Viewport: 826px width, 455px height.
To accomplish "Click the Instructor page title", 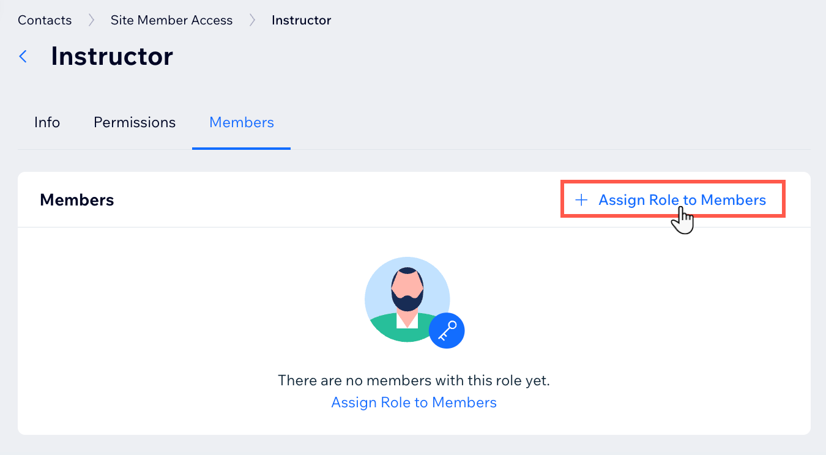I will pos(112,56).
